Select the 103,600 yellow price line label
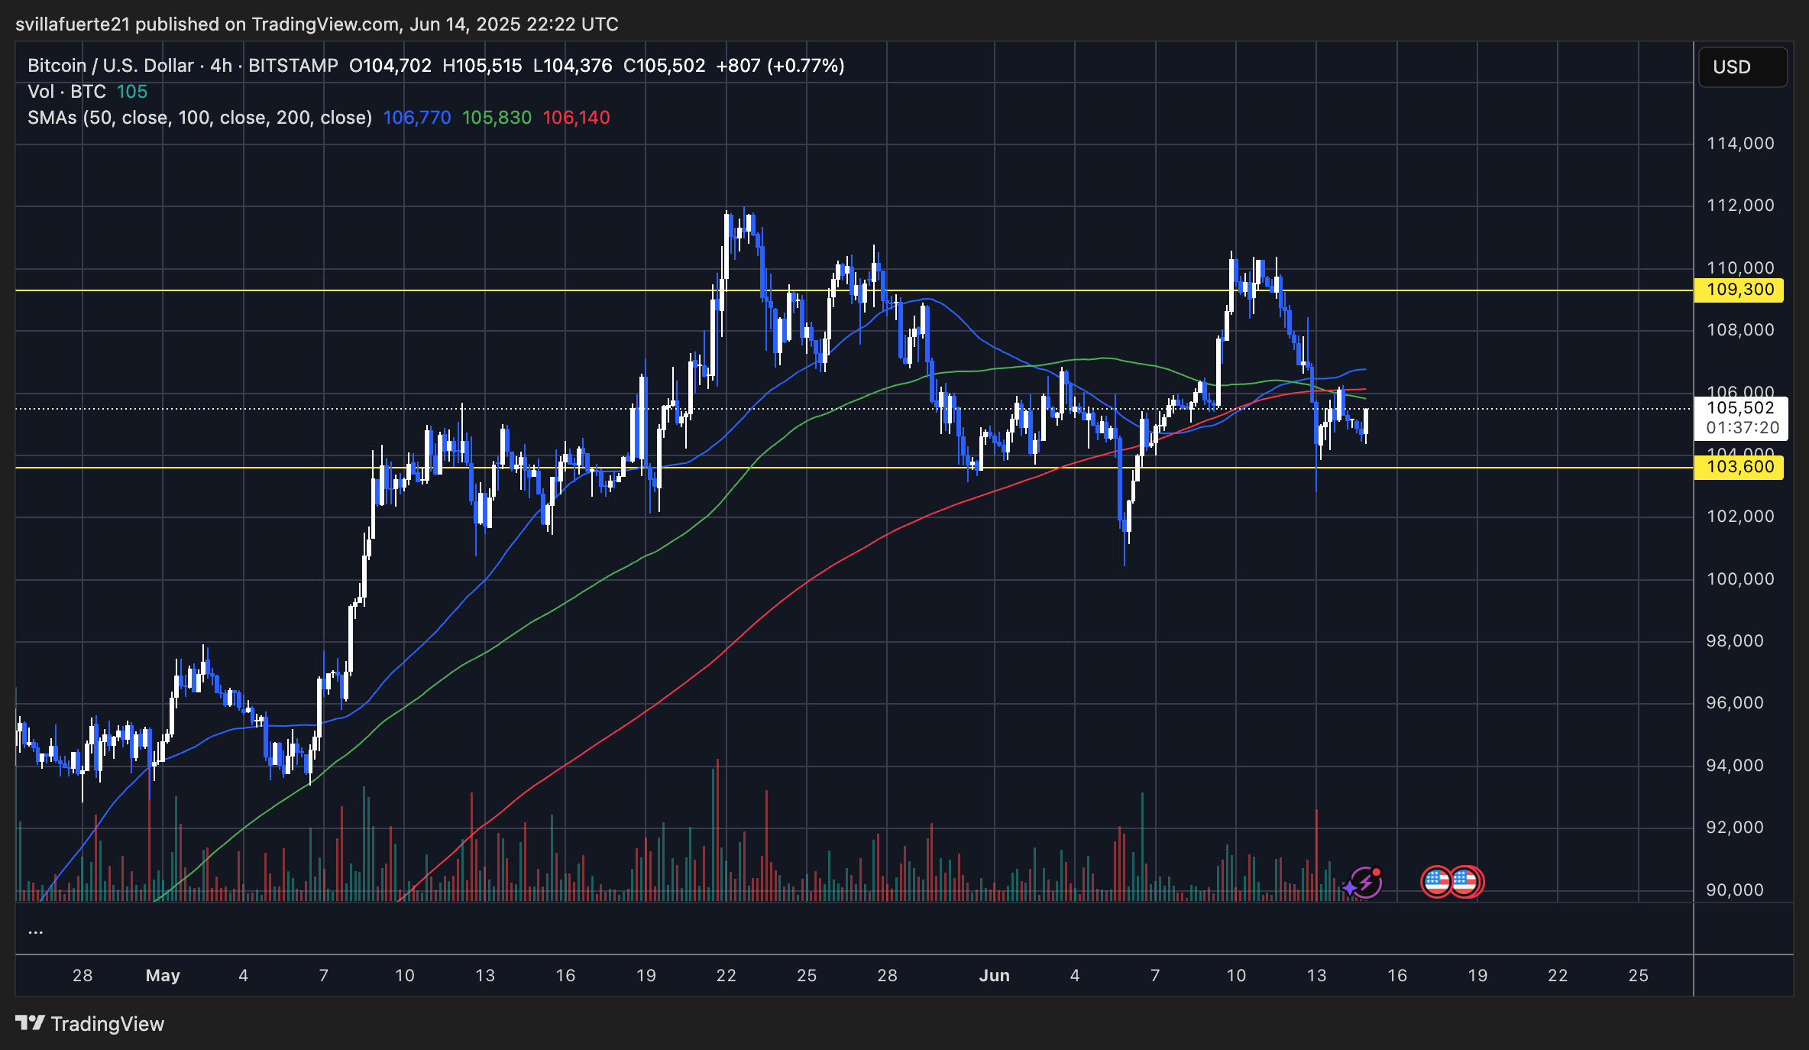Screen dimensions: 1809x1050 (x=1739, y=467)
